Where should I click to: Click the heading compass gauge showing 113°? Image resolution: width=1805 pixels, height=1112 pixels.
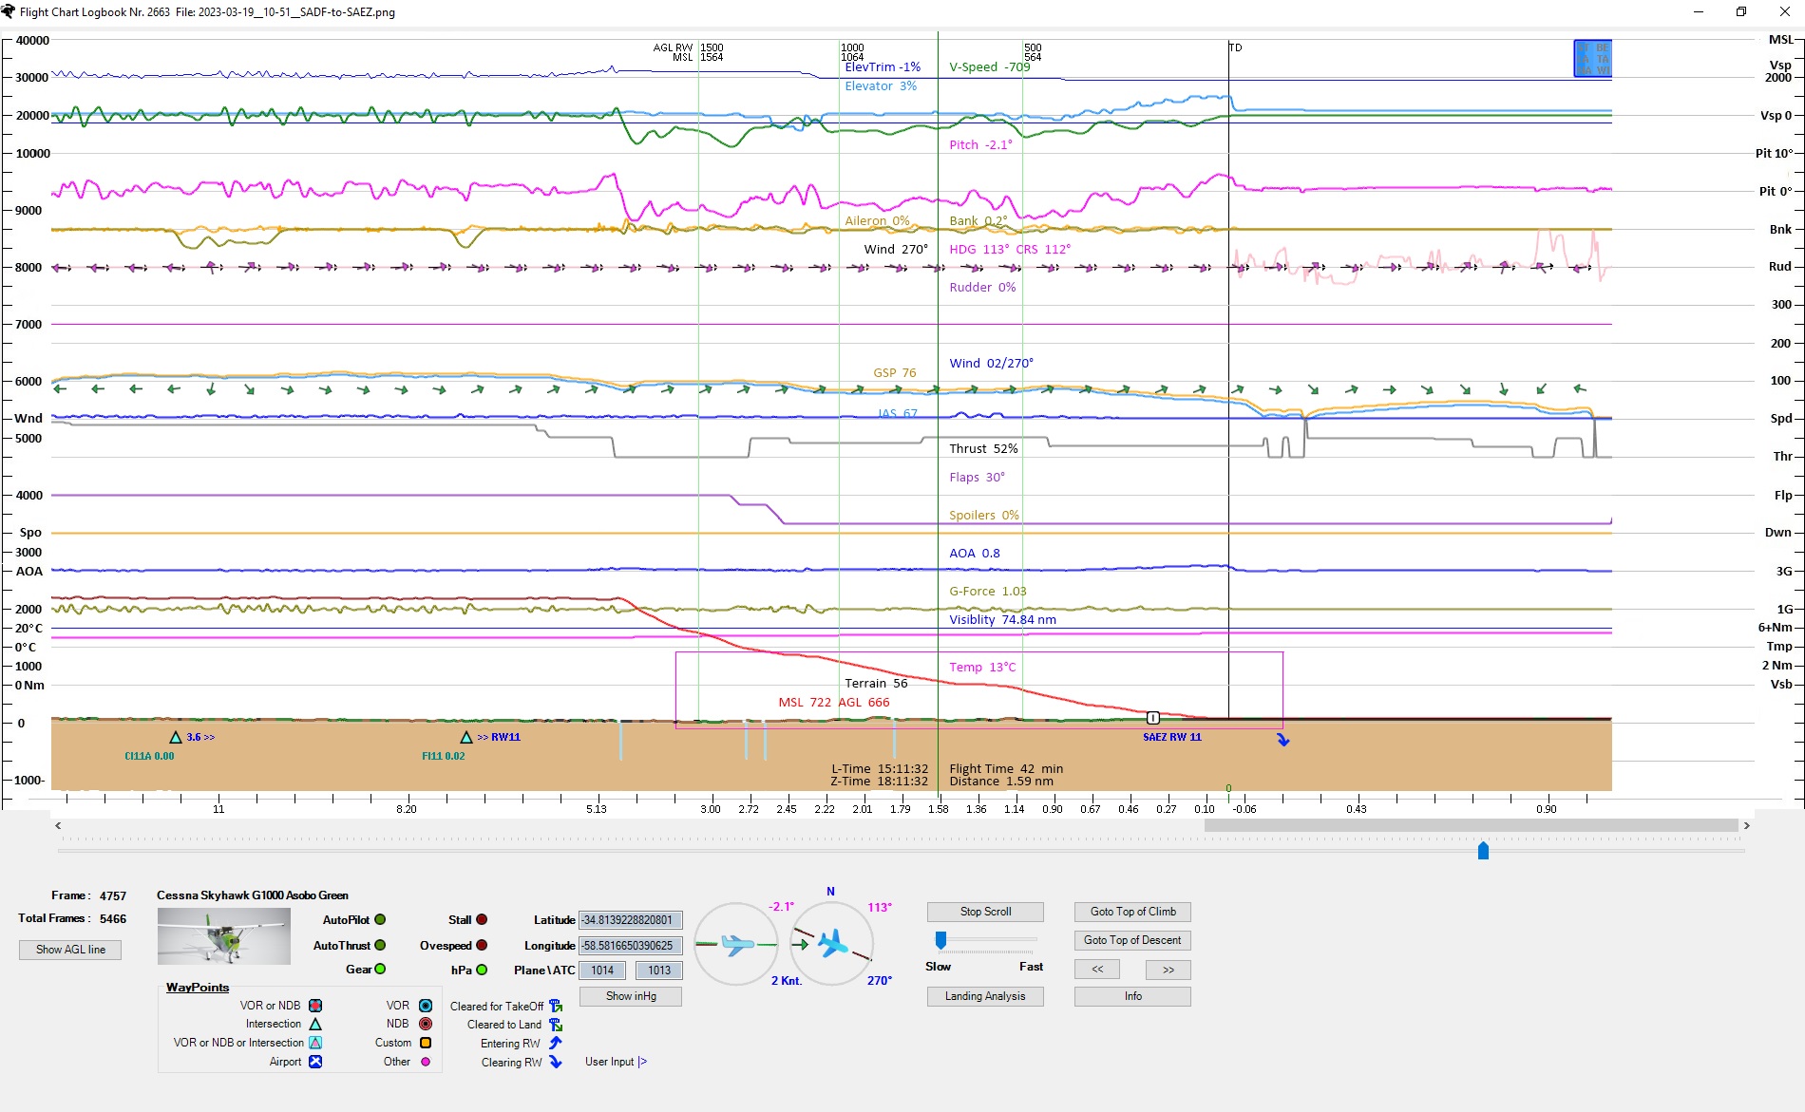(832, 944)
